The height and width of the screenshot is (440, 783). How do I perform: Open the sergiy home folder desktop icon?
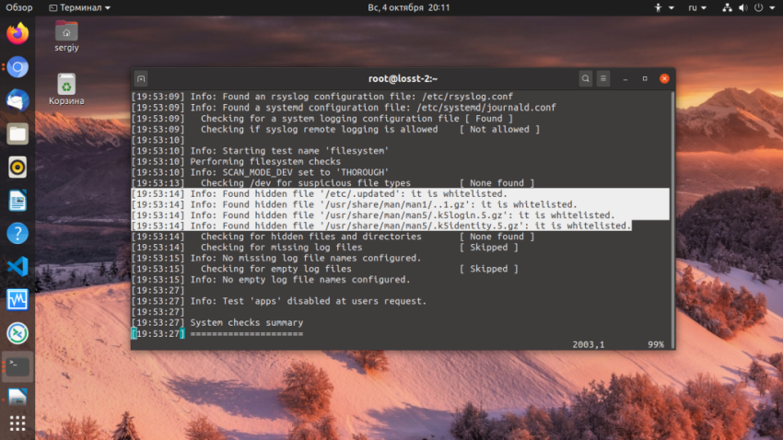click(66, 37)
